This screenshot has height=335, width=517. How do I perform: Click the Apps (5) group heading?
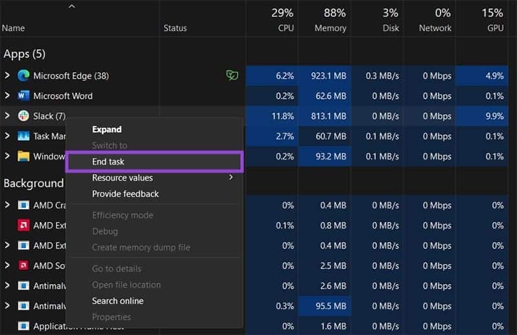point(25,54)
